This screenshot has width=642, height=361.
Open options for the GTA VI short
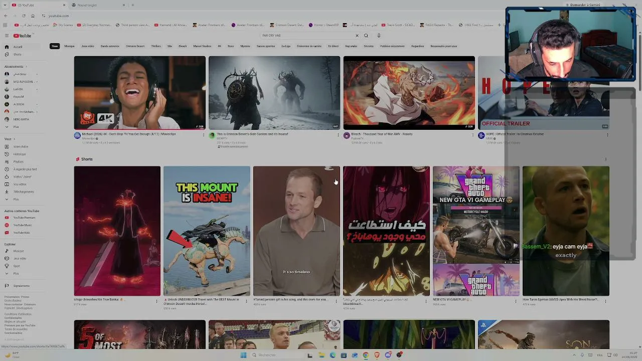pyautogui.click(x=516, y=301)
